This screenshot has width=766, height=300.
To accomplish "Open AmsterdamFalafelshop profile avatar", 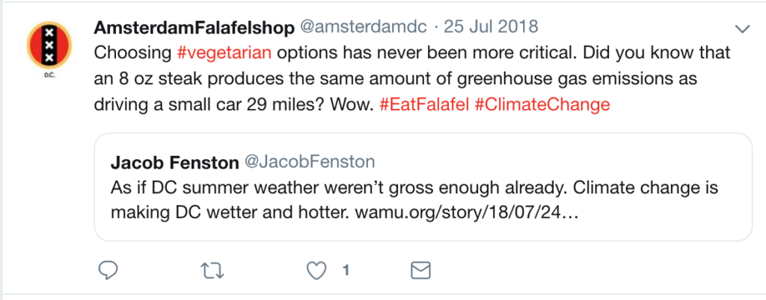I will (49, 46).
